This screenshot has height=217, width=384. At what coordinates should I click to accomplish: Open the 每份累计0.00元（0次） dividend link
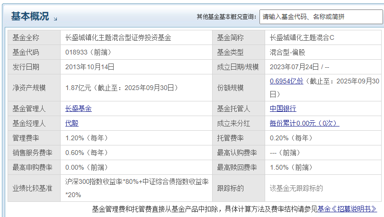pos(304,123)
